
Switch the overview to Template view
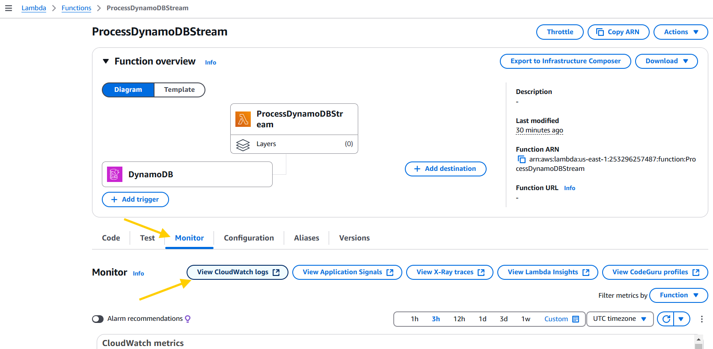[179, 90]
